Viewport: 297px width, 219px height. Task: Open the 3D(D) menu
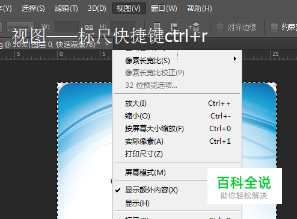[97, 8]
